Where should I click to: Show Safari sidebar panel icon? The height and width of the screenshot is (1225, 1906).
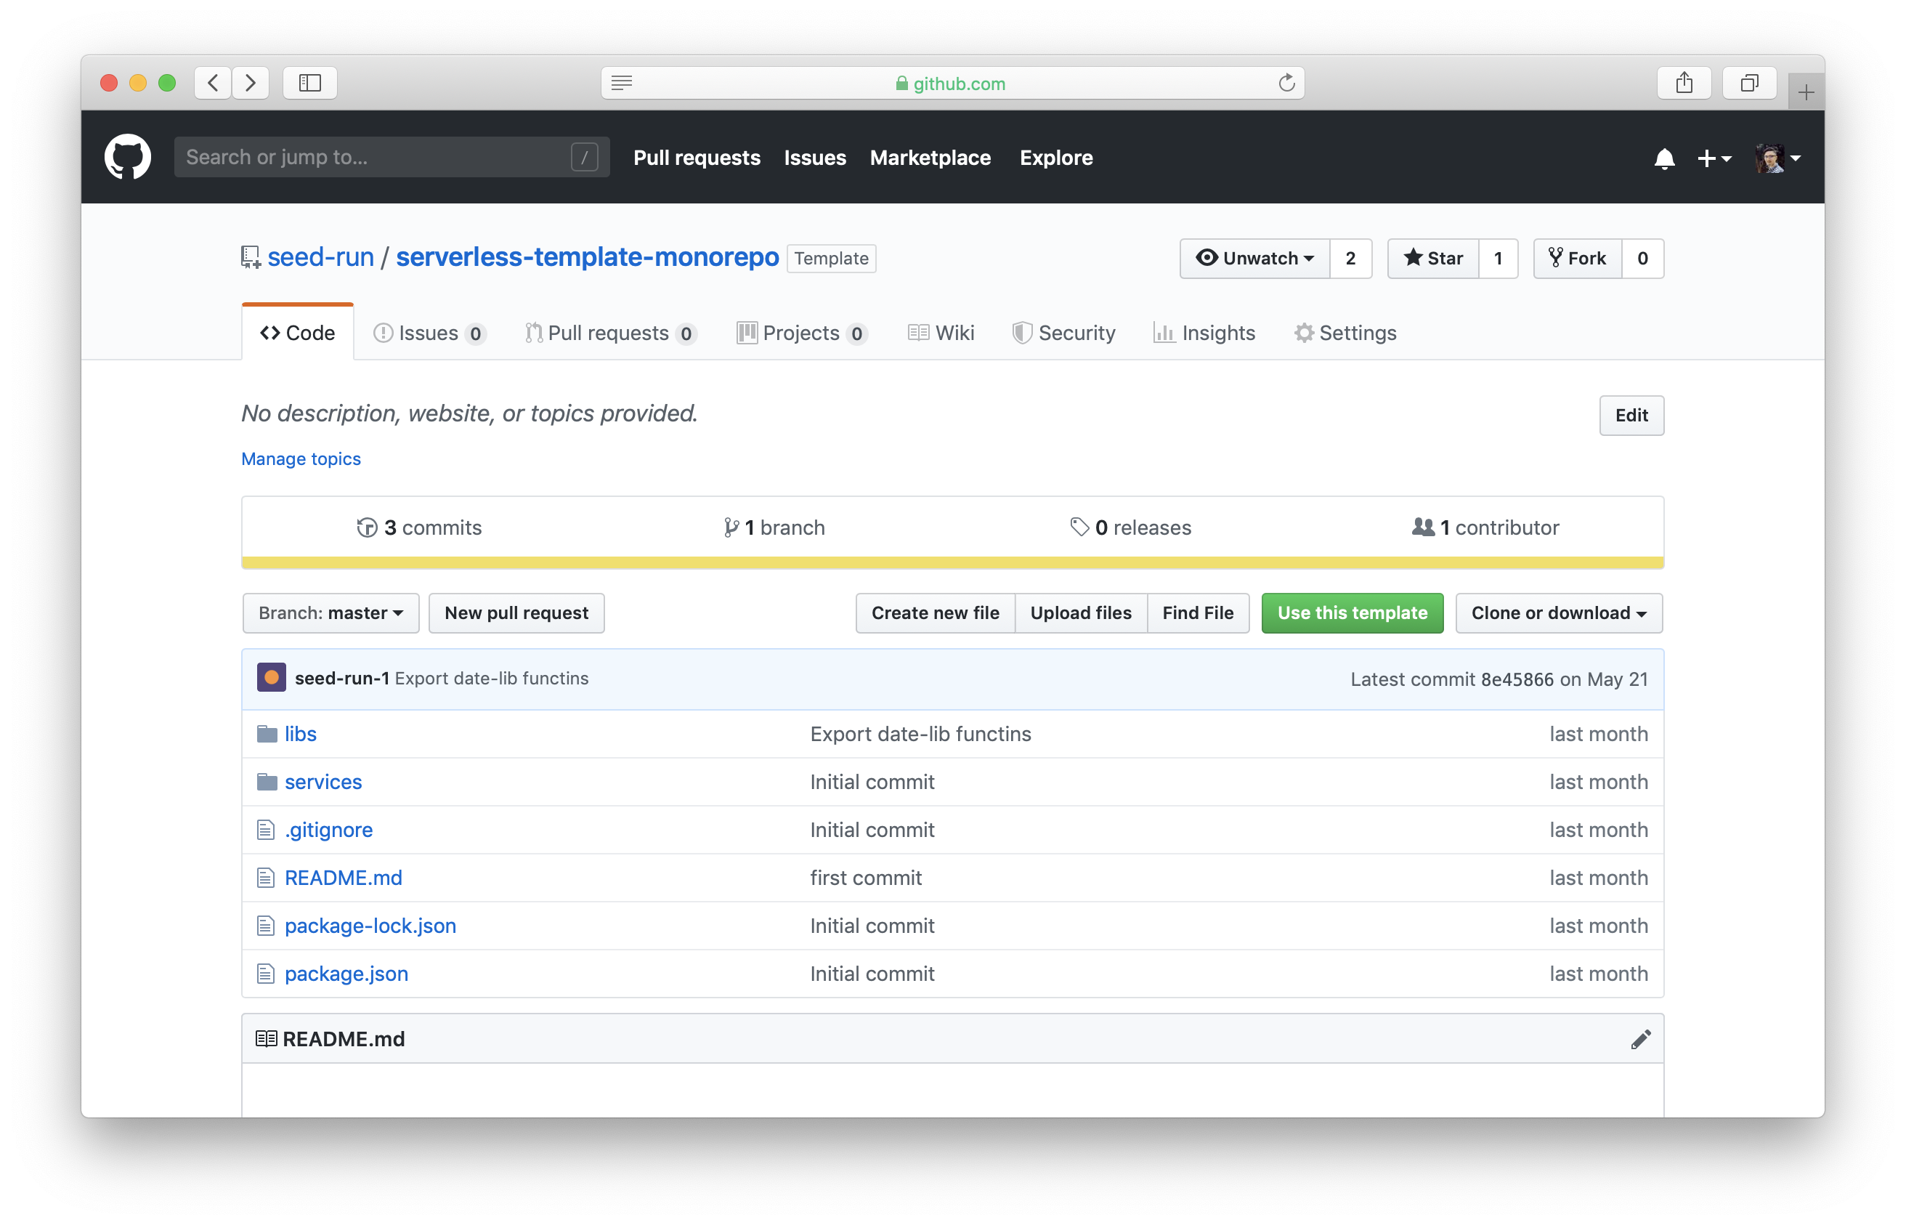coord(309,83)
